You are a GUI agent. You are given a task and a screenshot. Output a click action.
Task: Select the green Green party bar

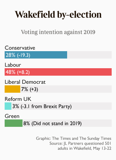pyautogui.click(x=14, y=123)
